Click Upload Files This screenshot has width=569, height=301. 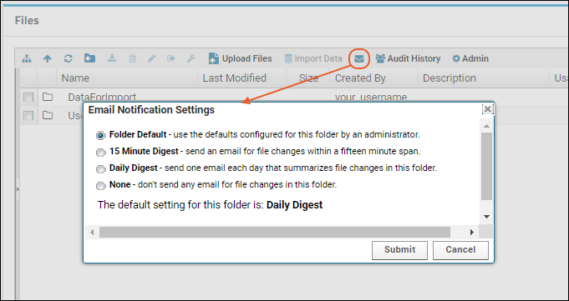pyautogui.click(x=241, y=58)
